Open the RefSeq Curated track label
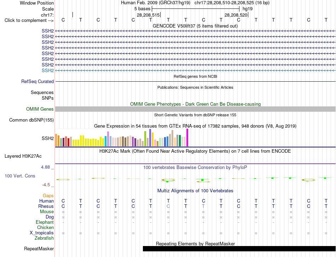The height and width of the screenshot is (257, 336). click(37, 81)
